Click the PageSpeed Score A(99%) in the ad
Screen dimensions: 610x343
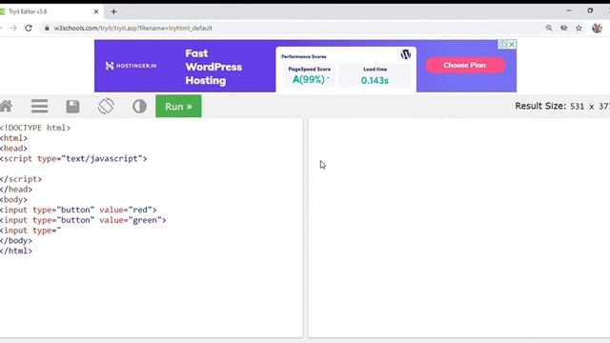pos(310,75)
